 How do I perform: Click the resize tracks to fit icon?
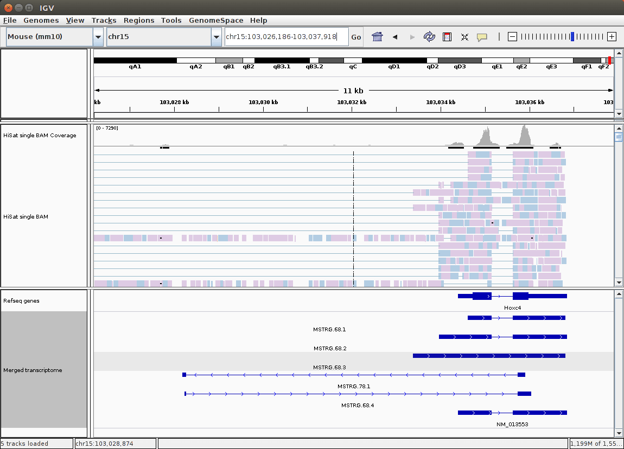pos(464,37)
